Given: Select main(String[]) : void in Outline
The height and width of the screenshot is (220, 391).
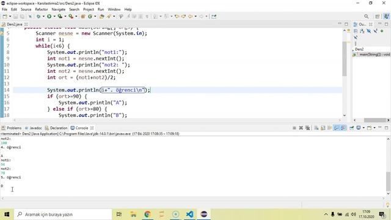Looking at the screenshot, I should point(373,54).
